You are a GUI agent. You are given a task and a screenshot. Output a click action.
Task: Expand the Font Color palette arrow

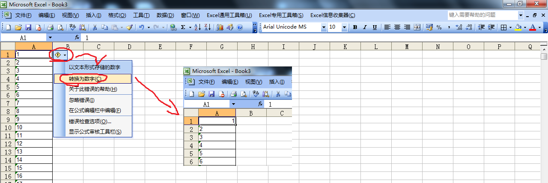point(539,27)
